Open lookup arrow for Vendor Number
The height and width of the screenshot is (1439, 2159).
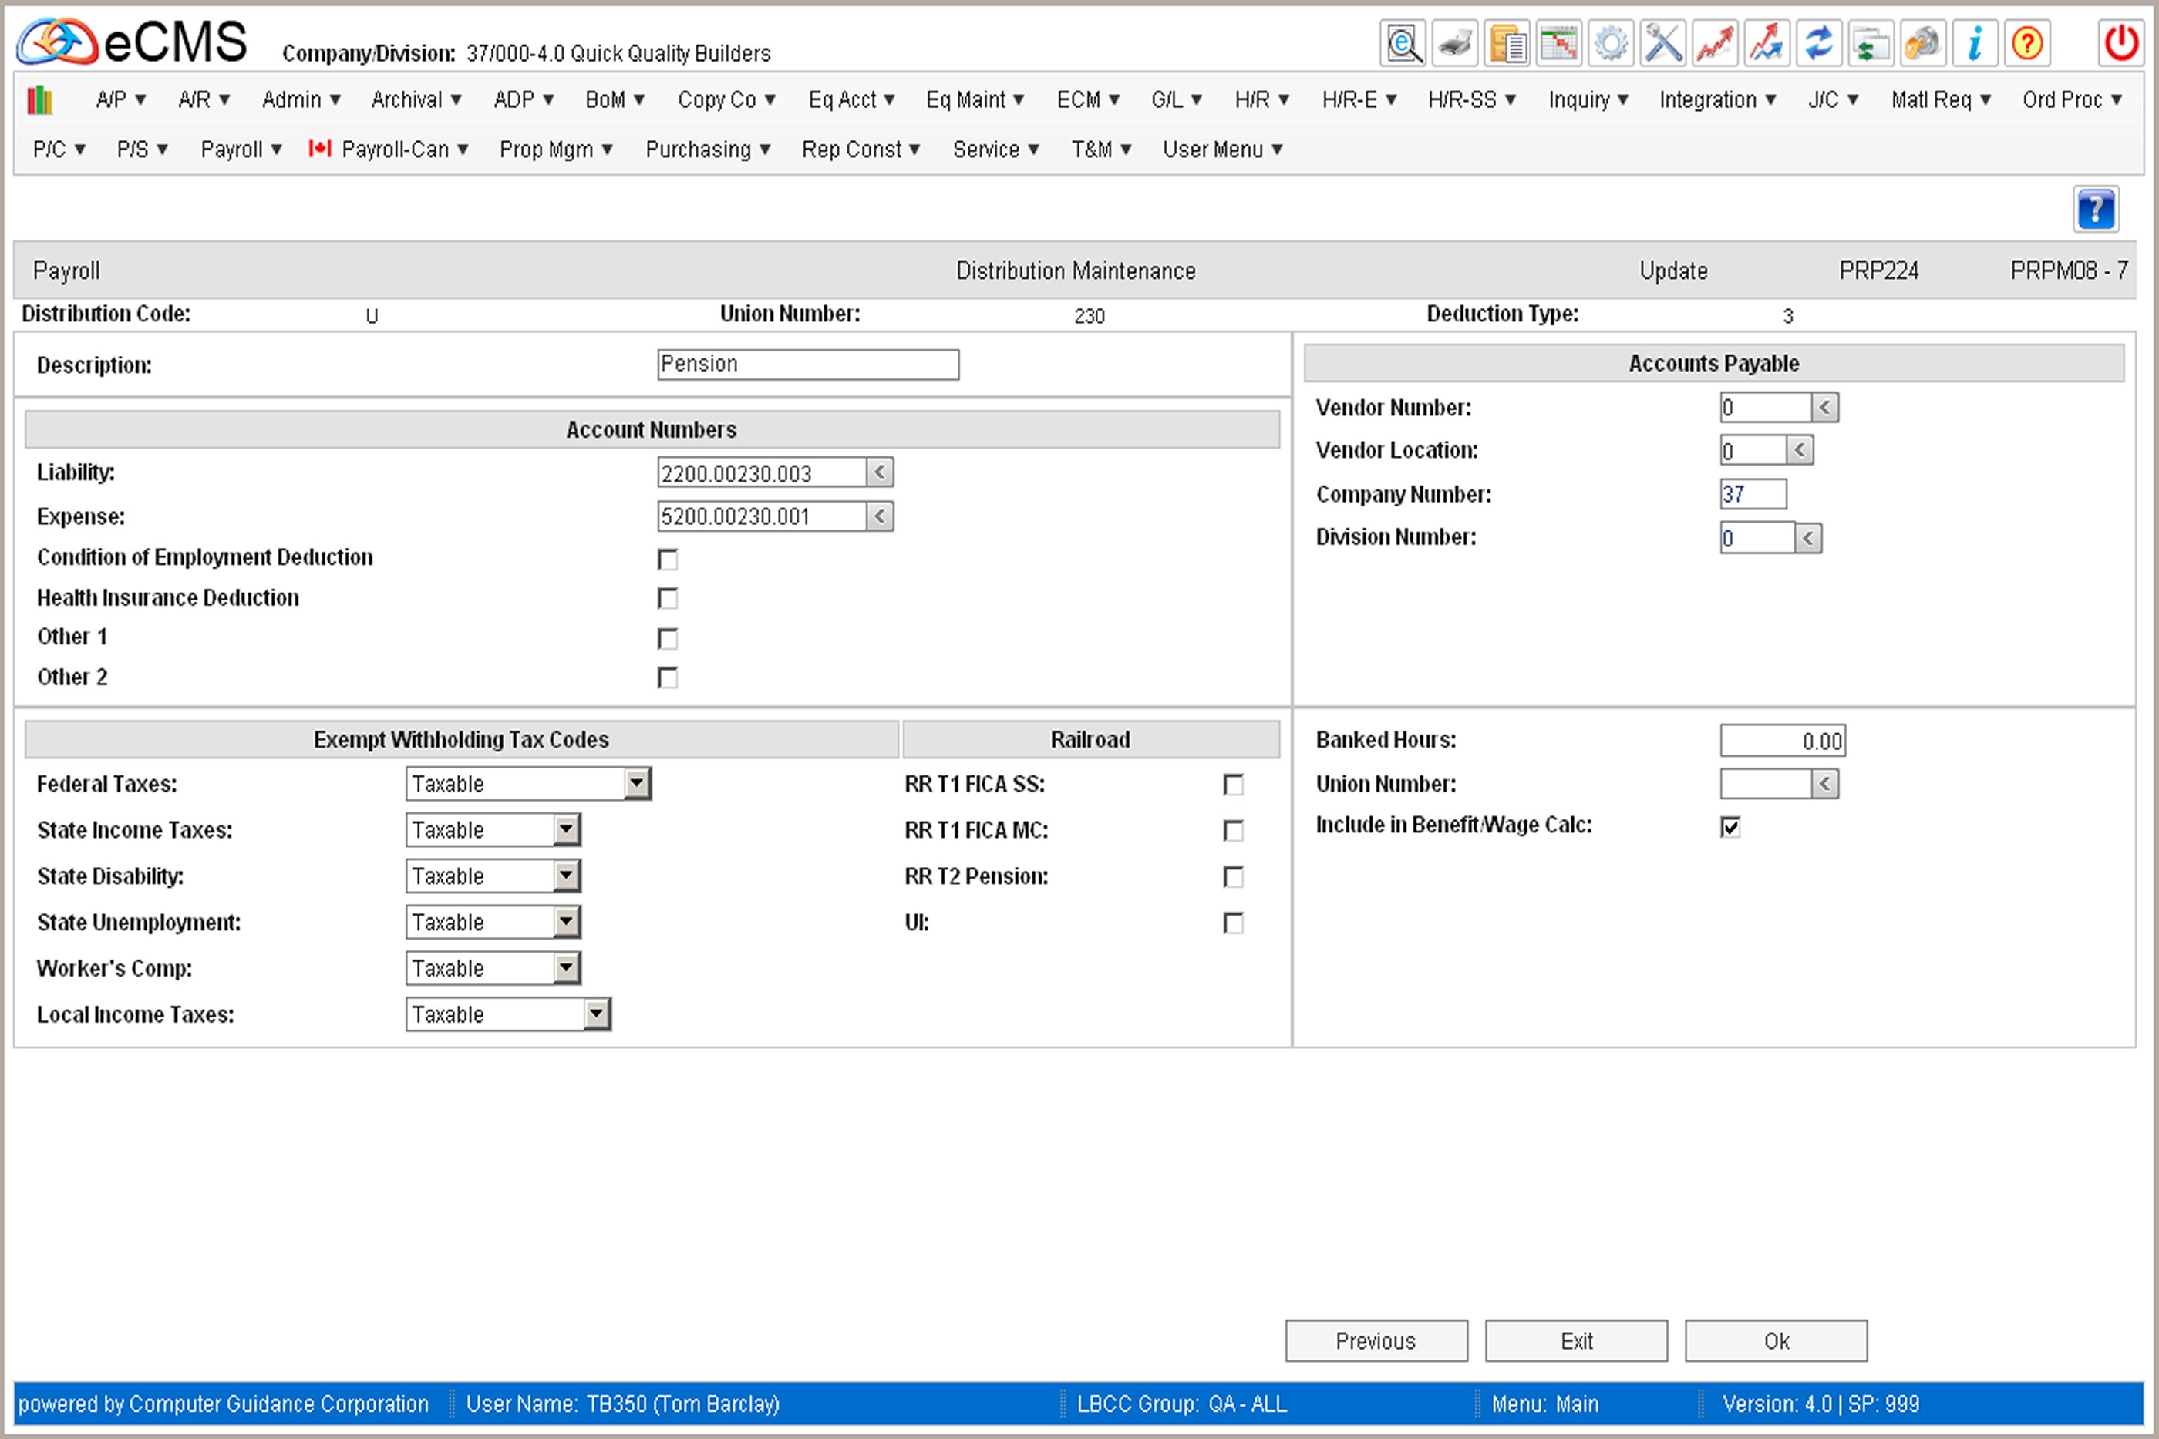(1825, 408)
